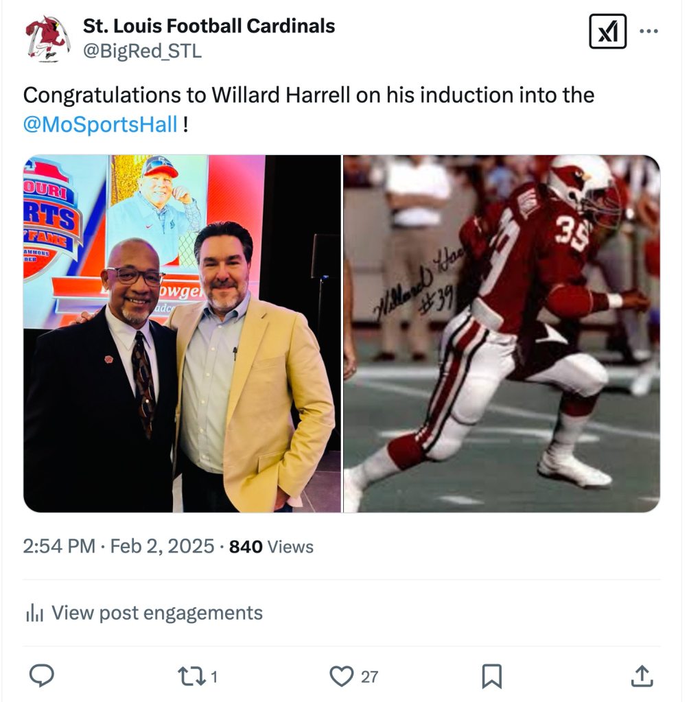Open the three-dot more options menu
This screenshot has width=689, height=702.
pyautogui.click(x=649, y=32)
